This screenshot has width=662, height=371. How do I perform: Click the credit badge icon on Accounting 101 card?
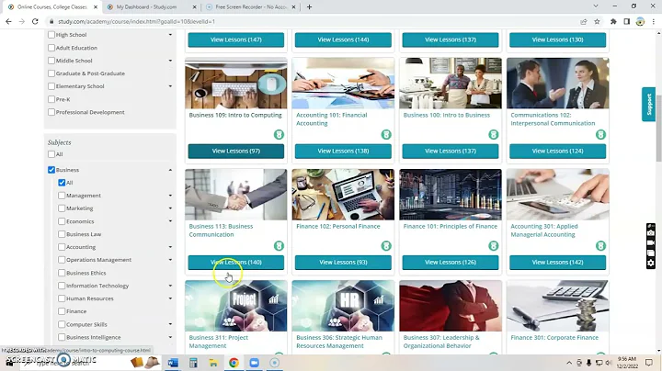(386, 134)
